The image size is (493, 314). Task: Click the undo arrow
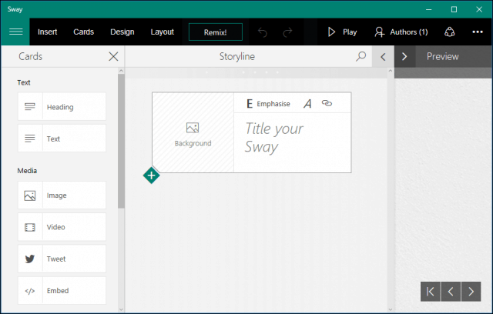pyautogui.click(x=262, y=32)
